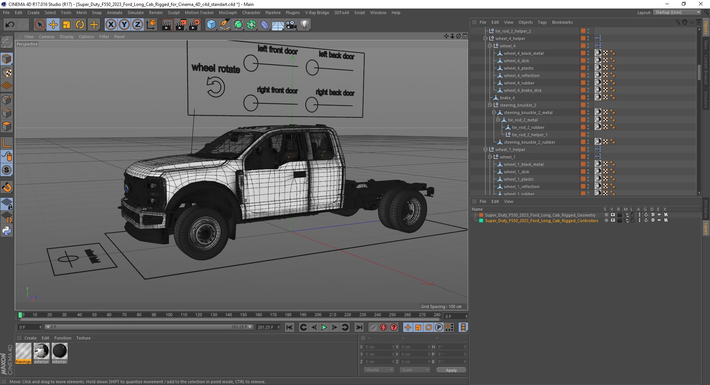Open the MoGraph menu
710x385 pixels.
228,13
